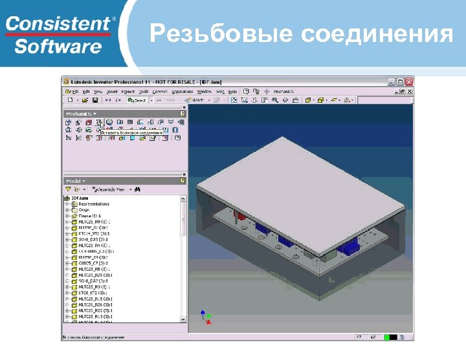466x349 pixels.
Task: Open the Select tool dropdown arrow
Action: 151,100
